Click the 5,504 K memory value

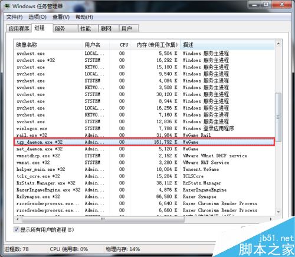(x=168, y=54)
